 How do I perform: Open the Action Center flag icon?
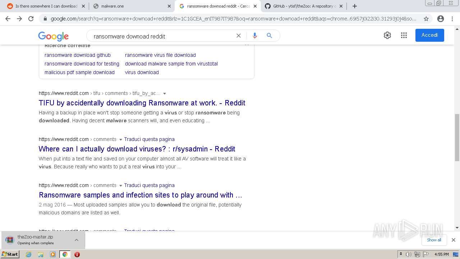point(425,254)
